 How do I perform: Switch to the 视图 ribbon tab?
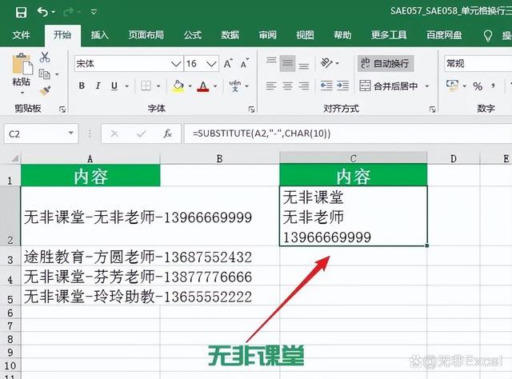[x=305, y=35]
